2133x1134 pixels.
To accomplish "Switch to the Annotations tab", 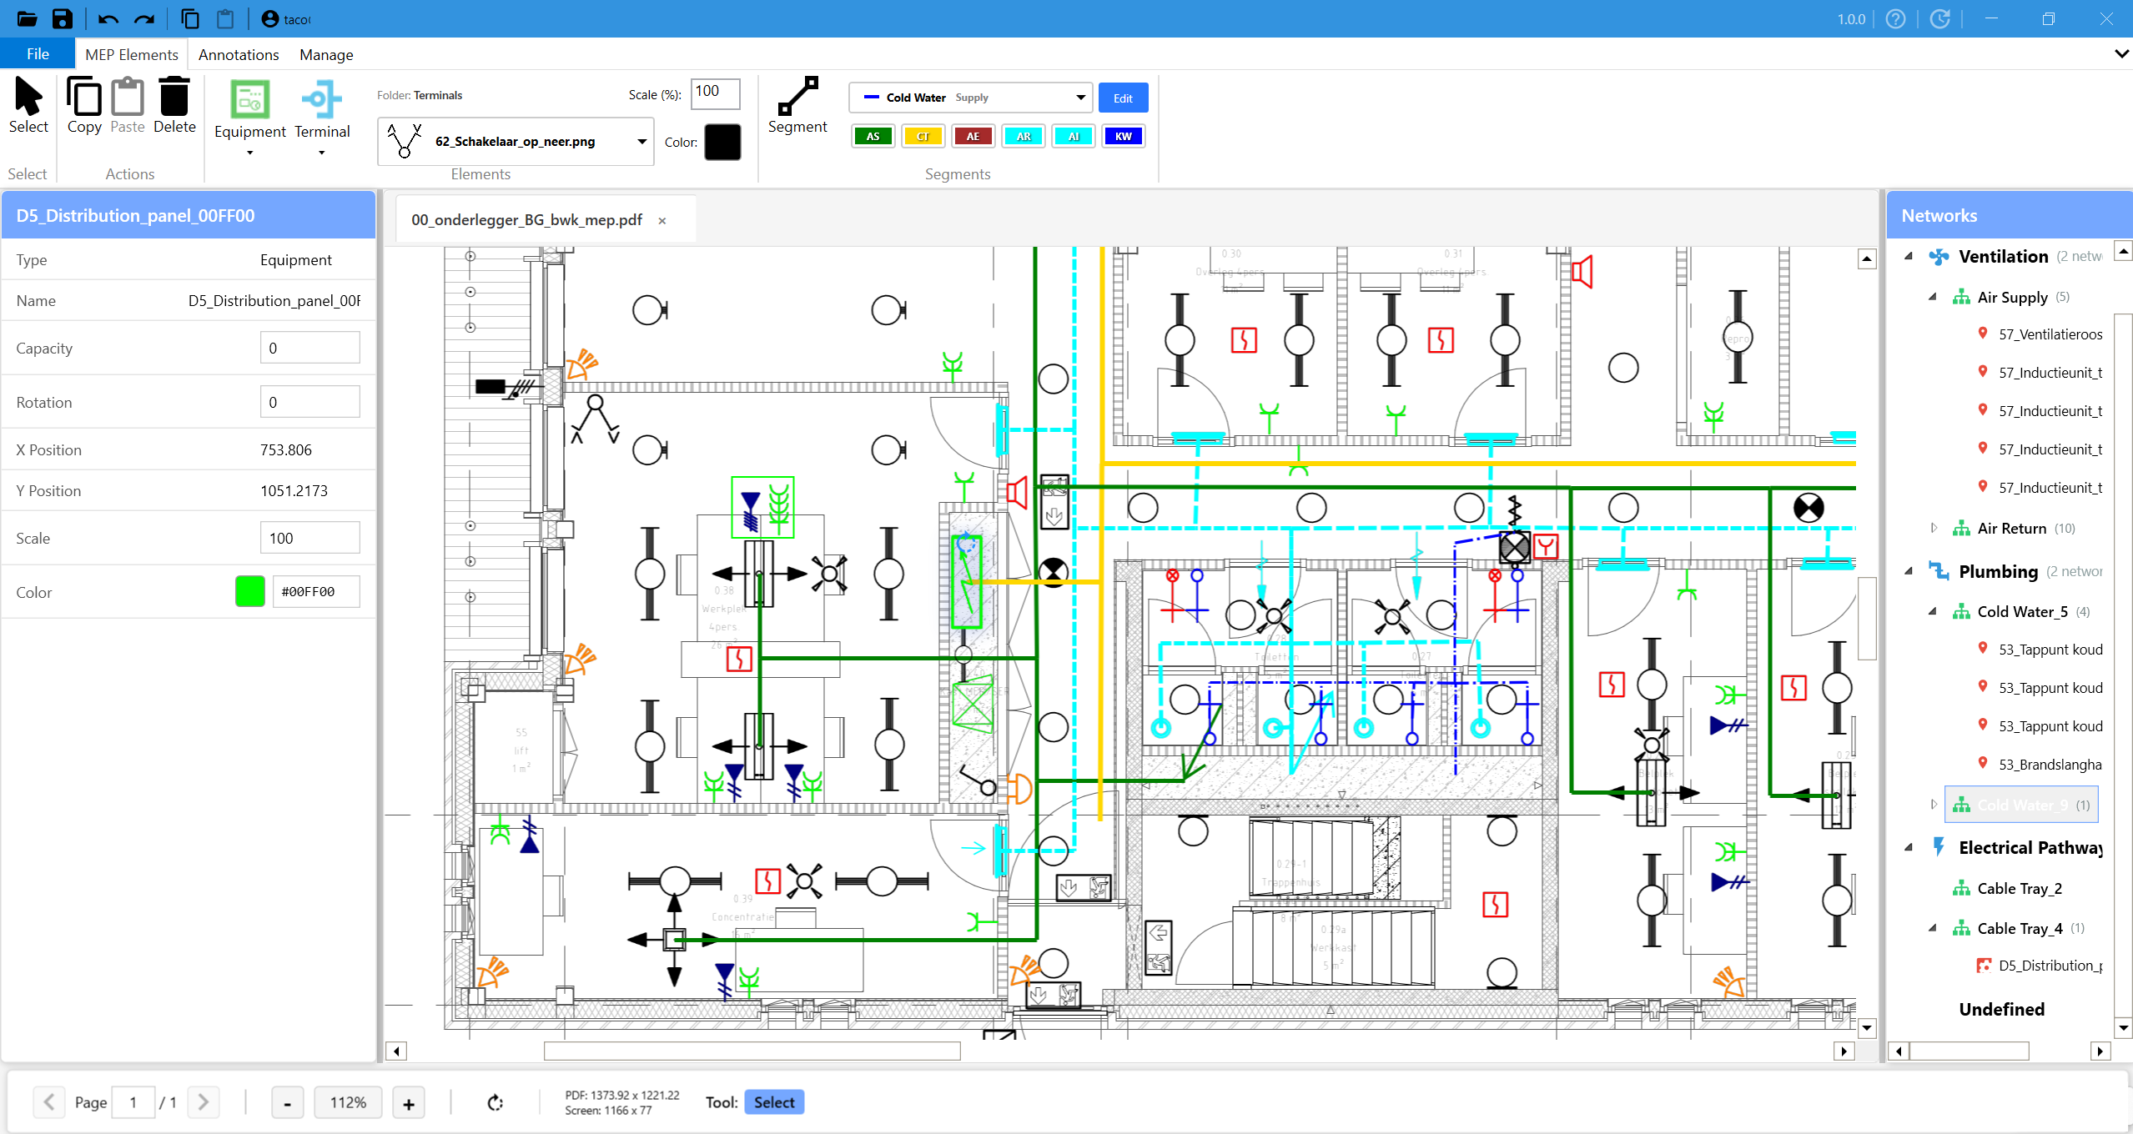I will pos(239,54).
